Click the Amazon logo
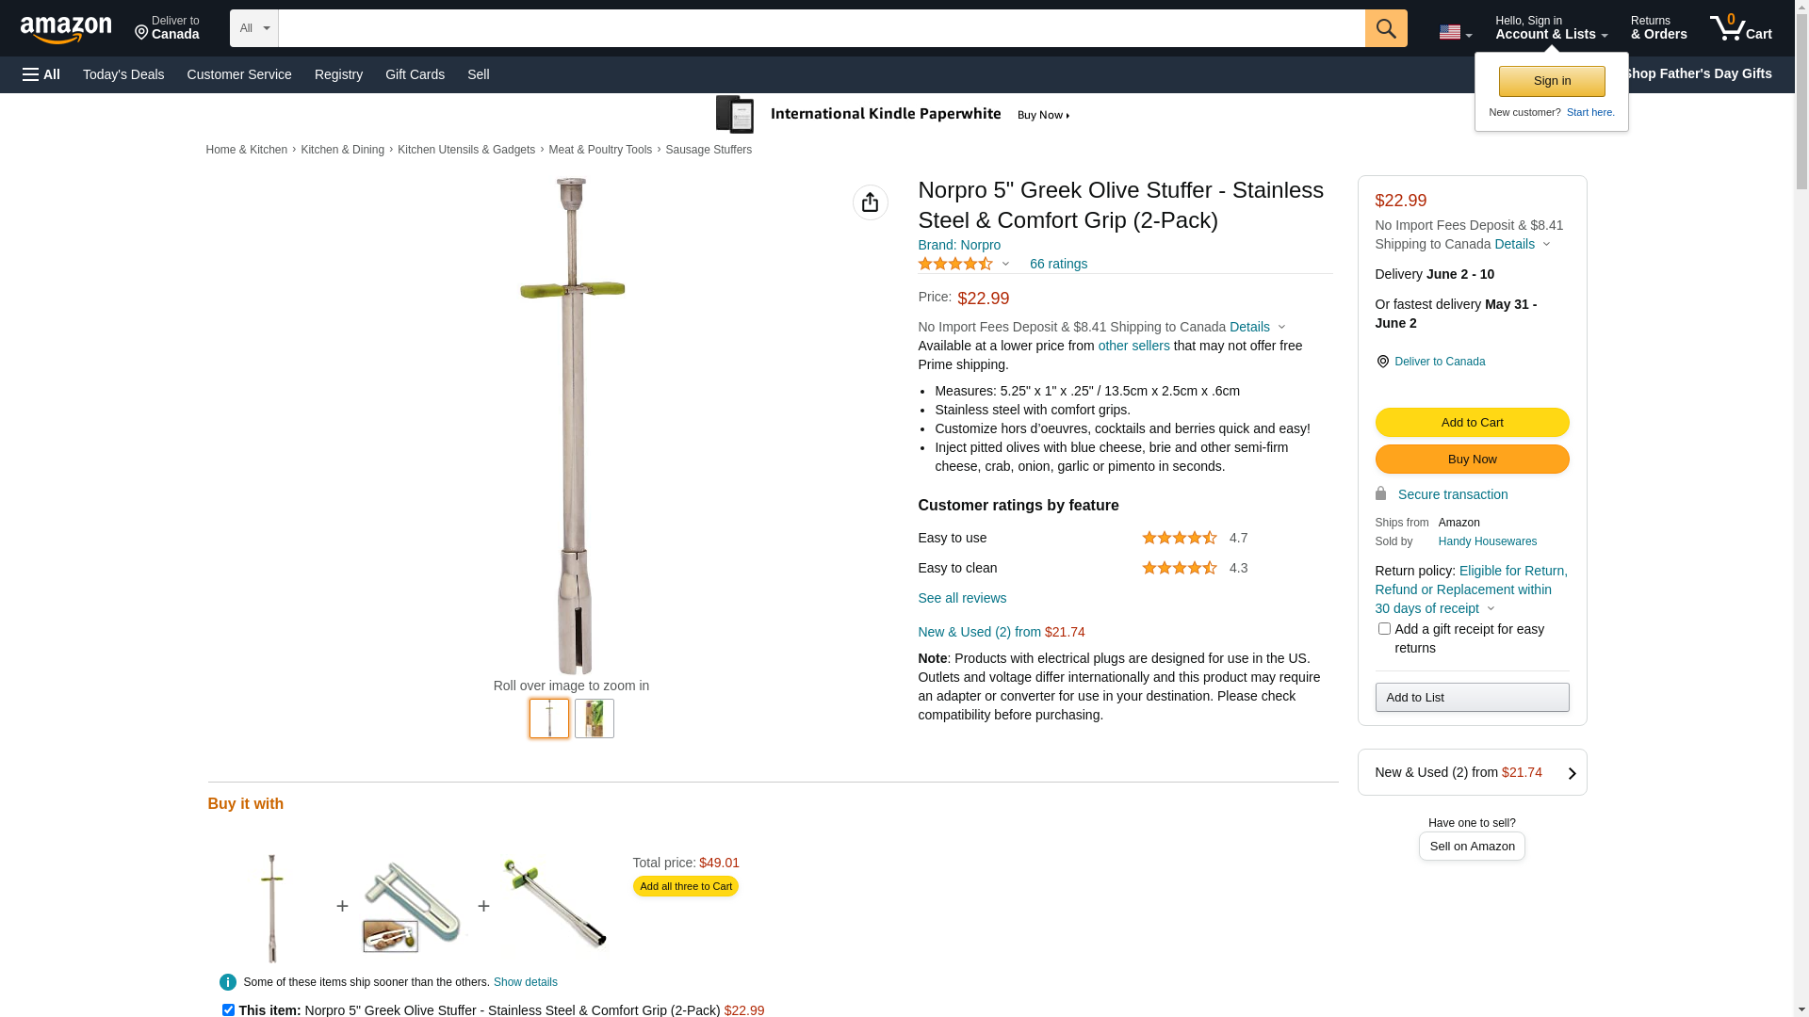The width and height of the screenshot is (1809, 1017). tap(66, 30)
